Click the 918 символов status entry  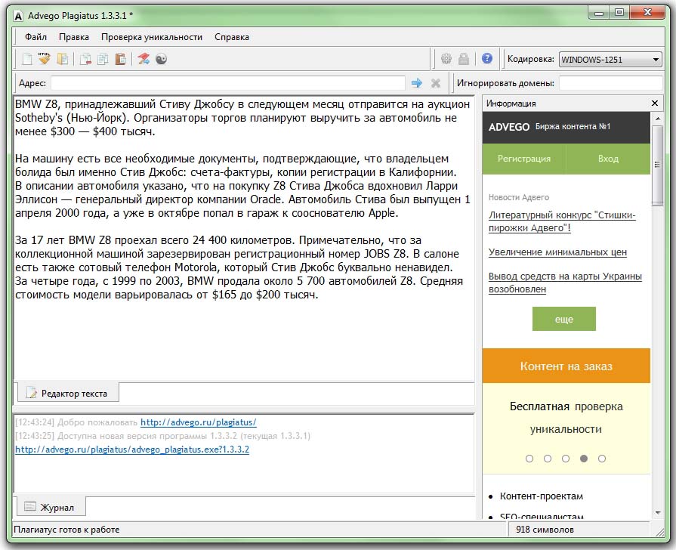(x=545, y=530)
